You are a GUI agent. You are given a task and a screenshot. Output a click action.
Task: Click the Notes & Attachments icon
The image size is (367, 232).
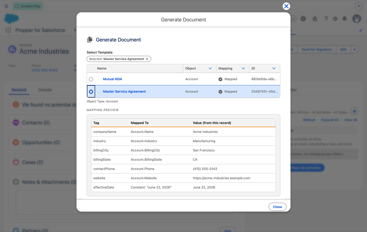click(x=16, y=182)
